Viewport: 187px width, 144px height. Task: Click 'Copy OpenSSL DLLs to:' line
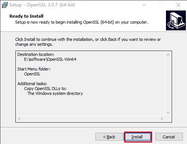click(x=45, y=88)
